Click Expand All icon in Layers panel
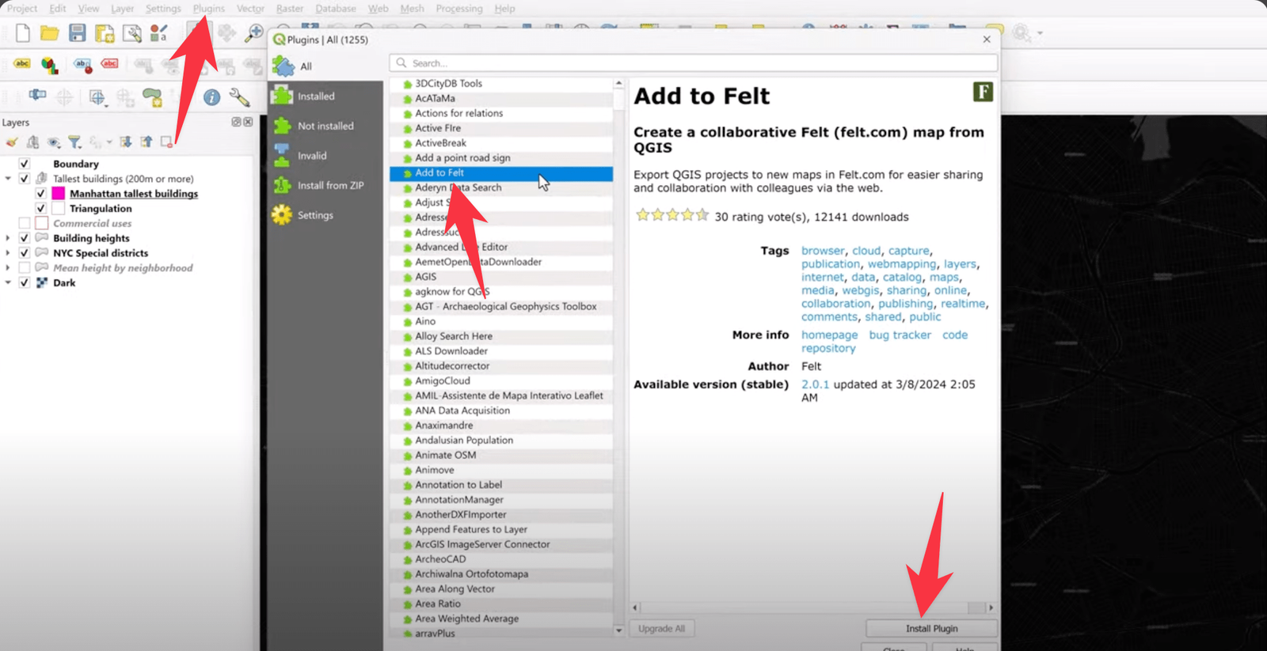Viewport: 1267px width, 651px height. click(125, 142)
